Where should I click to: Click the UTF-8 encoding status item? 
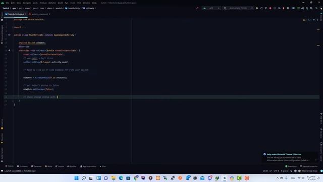click(276, 171)
